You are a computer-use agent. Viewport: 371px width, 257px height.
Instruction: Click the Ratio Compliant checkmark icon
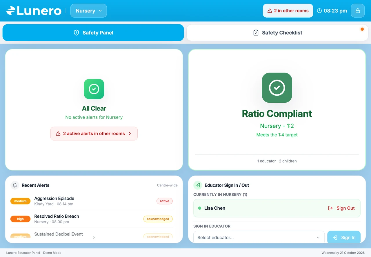[277, 88]
